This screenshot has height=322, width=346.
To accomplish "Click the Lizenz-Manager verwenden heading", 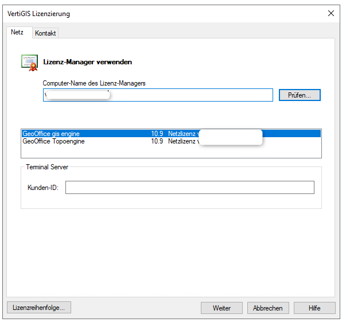I will coord(88,61).
